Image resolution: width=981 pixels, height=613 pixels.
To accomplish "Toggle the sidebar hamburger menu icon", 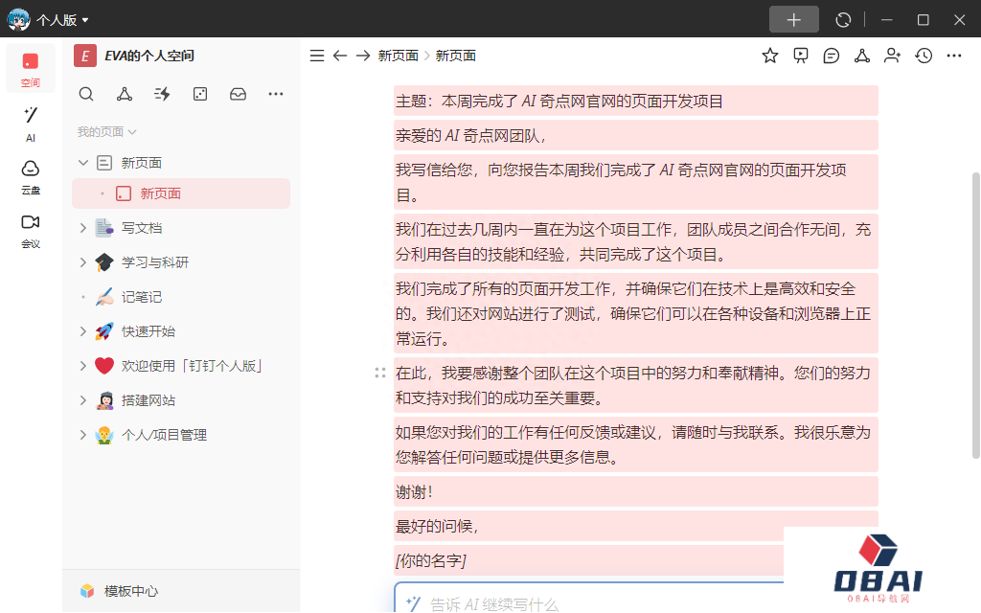I will point(317,56).
